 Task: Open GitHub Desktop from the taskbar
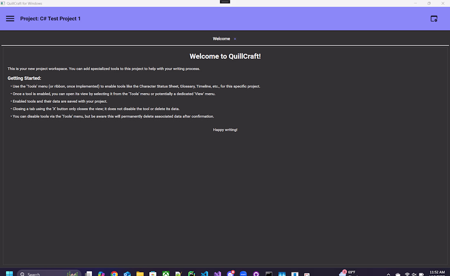coord(256,274)
